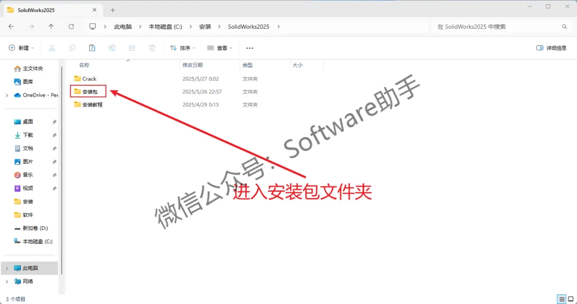Expand the 此电脑 tree node

tap(6, 268)
